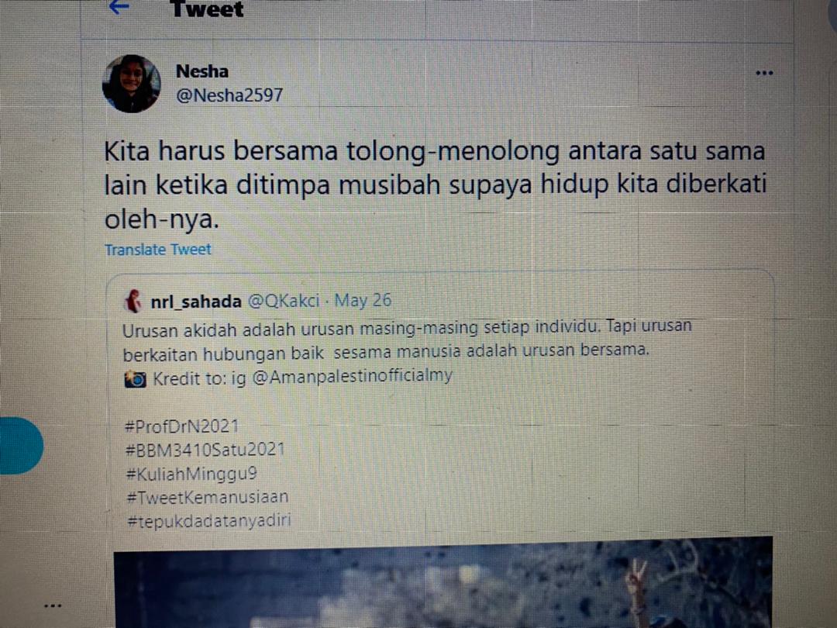Open the tweet's three-dot more menu
Viewport: 837px width, 628px height.
pos(764,73)
